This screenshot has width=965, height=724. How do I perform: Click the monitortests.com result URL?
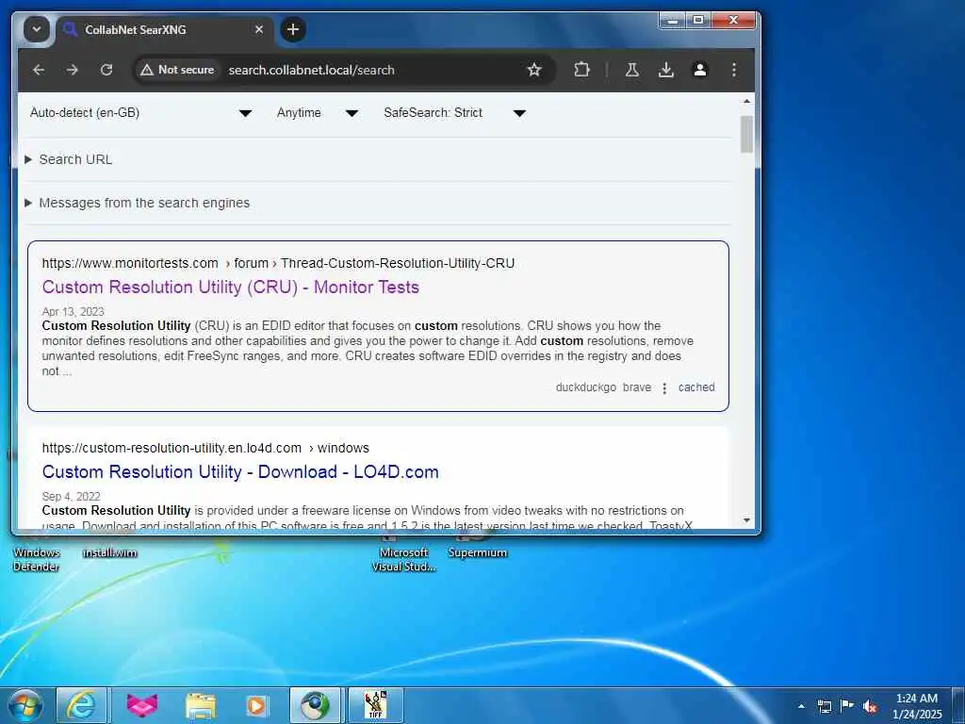[278, 264]
